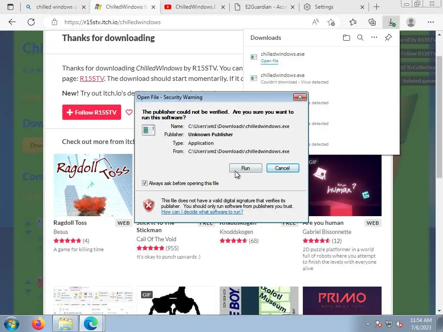Open Knoddskogen author link
This screenshot has height=332, width=443.
[236, 232]
